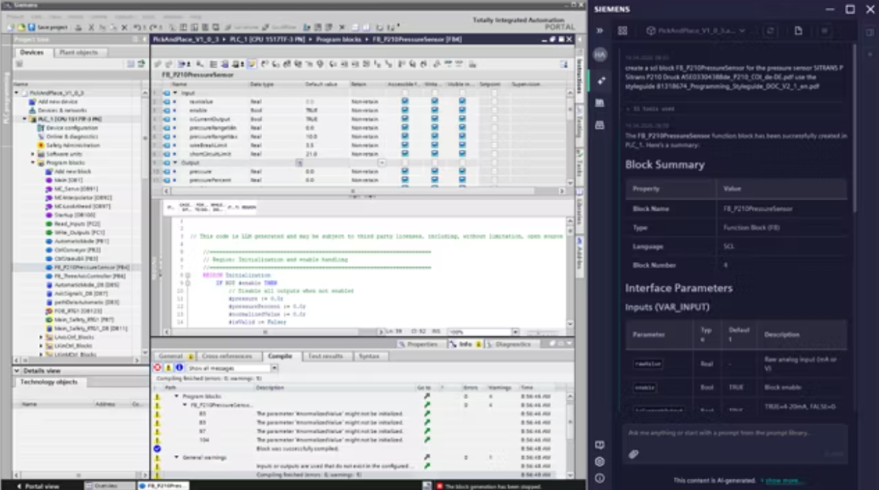
Task: Collapse the Input section in interface table
Action: (175, 93)
